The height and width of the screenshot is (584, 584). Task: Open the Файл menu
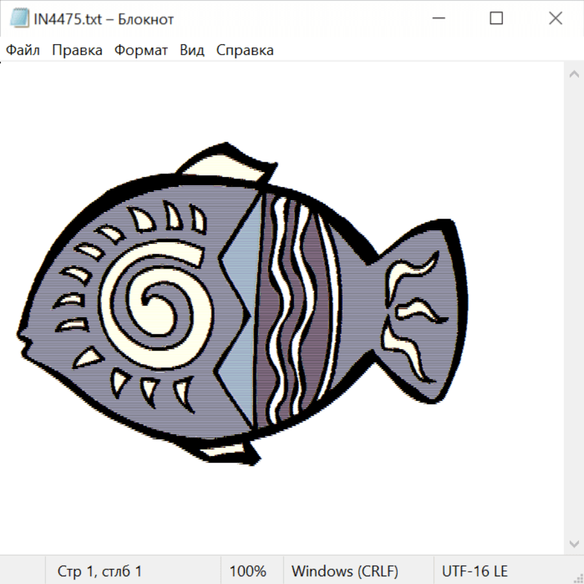(x=23, y=51)
